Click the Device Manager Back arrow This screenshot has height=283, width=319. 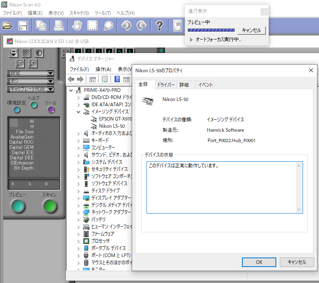(71, 79)
